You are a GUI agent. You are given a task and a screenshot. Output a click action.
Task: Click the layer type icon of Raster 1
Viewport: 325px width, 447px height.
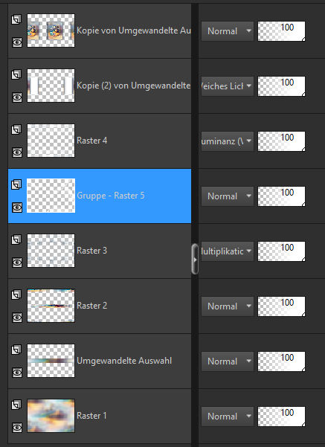point(16,405)
